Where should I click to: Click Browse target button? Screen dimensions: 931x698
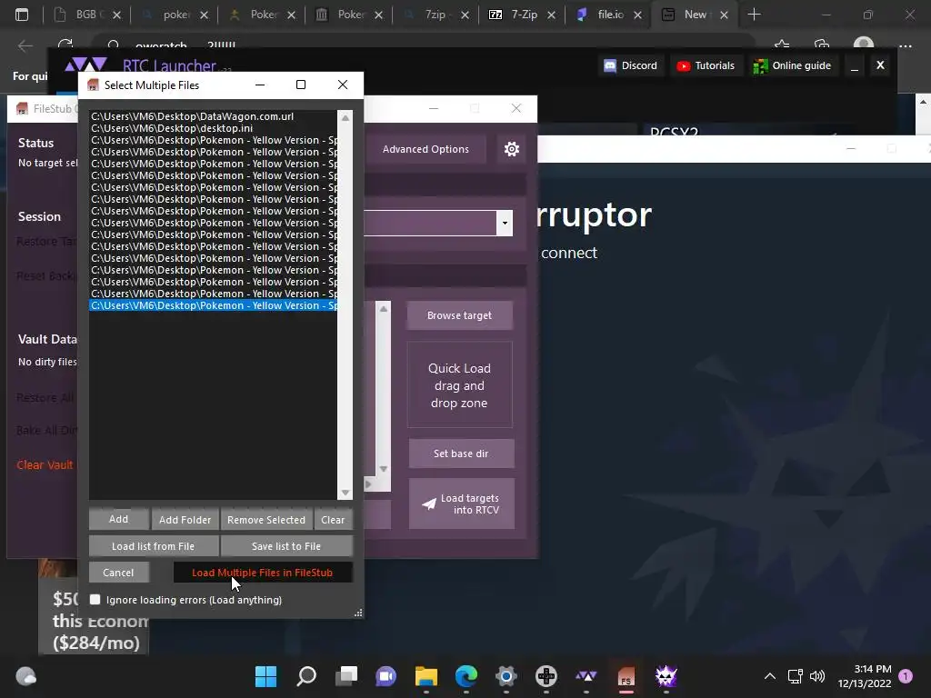[459, 315]
